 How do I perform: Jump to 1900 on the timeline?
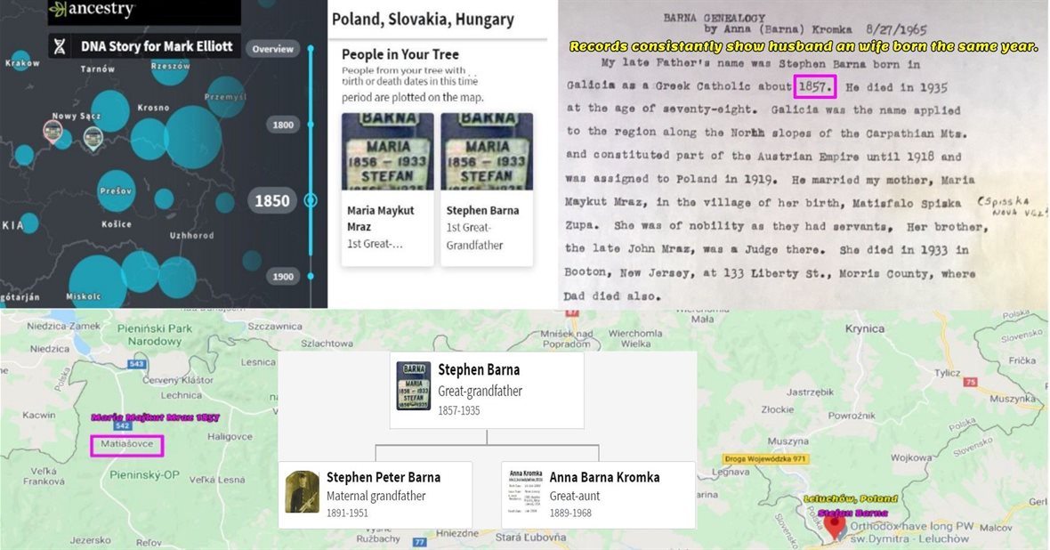click(283, 277)
